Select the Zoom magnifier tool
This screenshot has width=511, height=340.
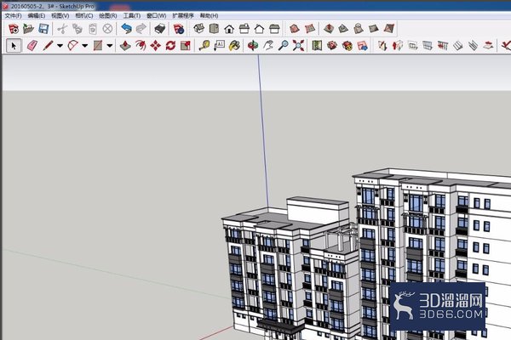[283, 46]
